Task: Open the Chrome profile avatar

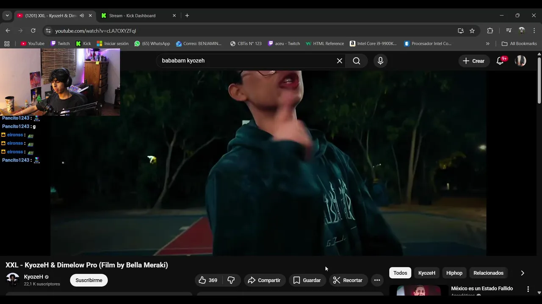Action: tap(522, 31)
